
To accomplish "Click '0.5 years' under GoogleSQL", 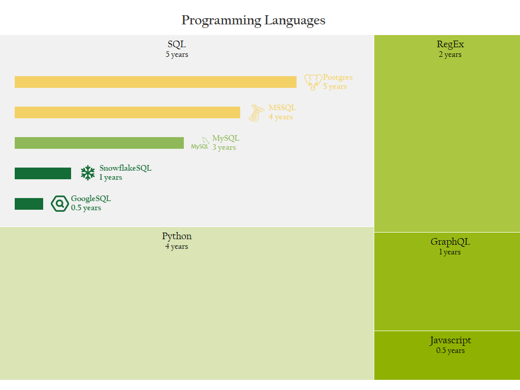I will [86, 208].
